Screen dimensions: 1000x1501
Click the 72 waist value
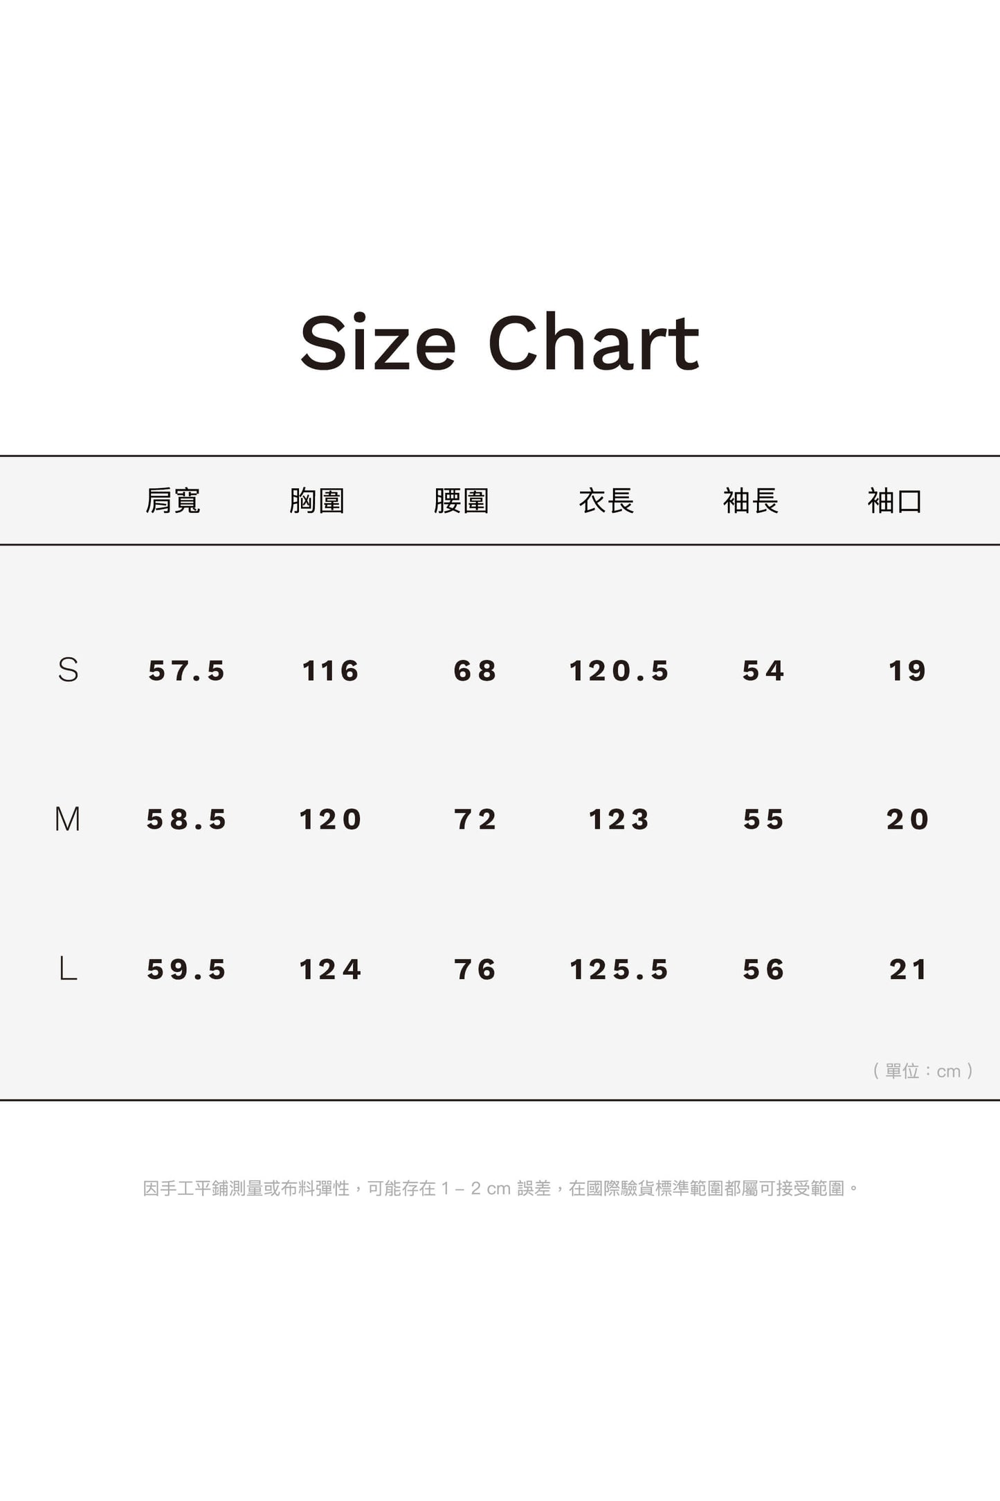point(475,820)
